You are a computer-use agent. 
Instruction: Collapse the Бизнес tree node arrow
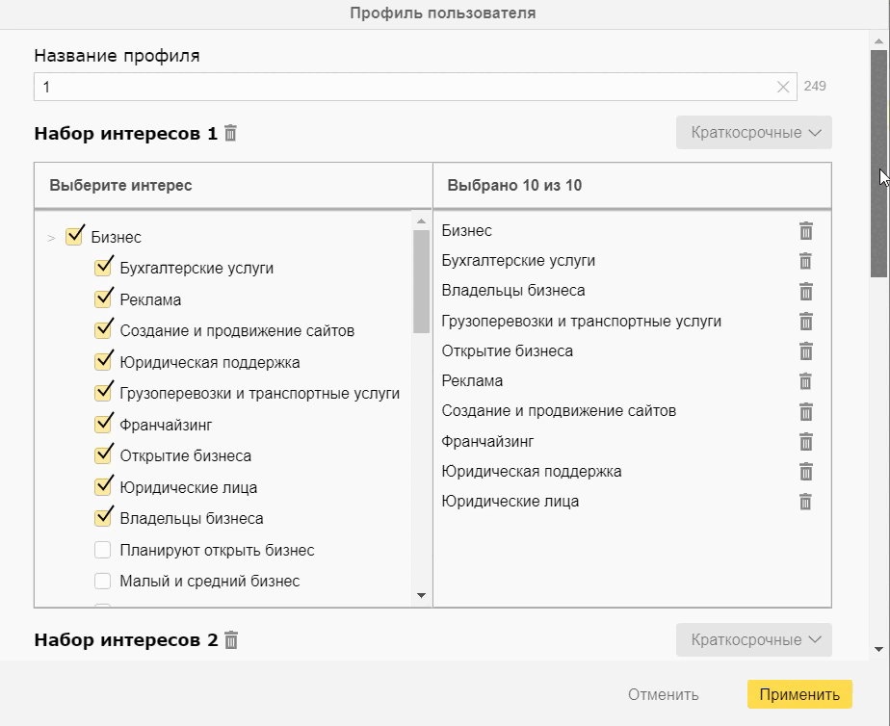click(52, 238)
